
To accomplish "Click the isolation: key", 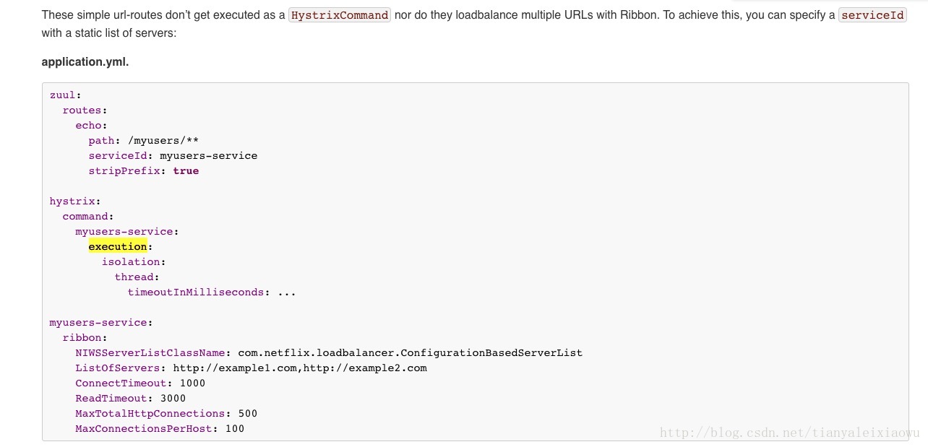I will click(x=134, y=262).
